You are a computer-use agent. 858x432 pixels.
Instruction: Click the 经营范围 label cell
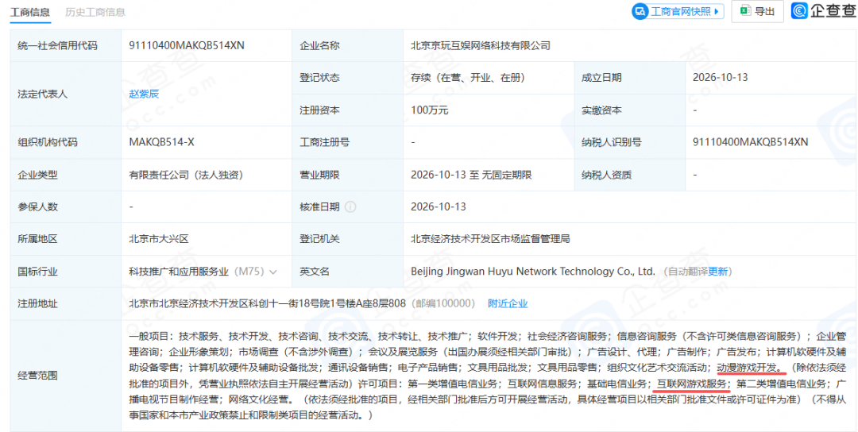coord(66,375)
